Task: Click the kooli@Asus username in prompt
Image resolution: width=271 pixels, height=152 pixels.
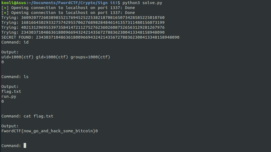Action: (14, 3)
